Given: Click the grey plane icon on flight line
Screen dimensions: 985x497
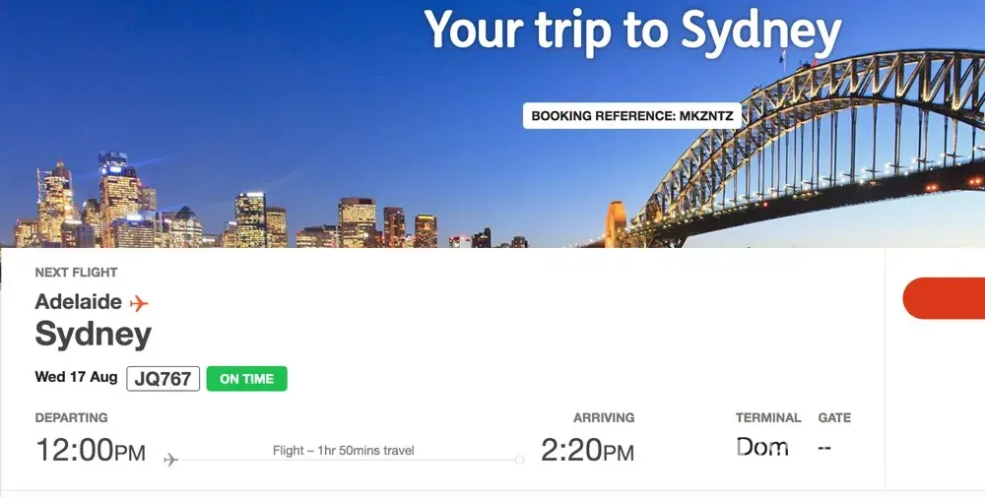Looking at the screenshot, I should click(170, 460).
